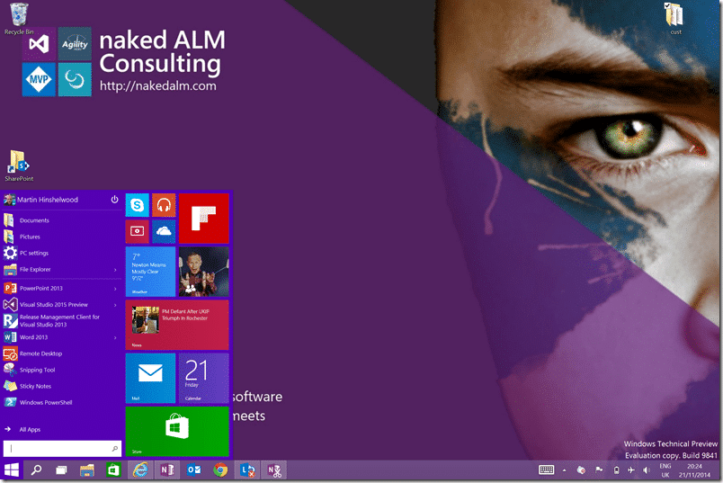Image resolution: width=723 pixels, height=483 pixels.
Task: Expand File Explorer jump list arrow
Action: [115, 270]
